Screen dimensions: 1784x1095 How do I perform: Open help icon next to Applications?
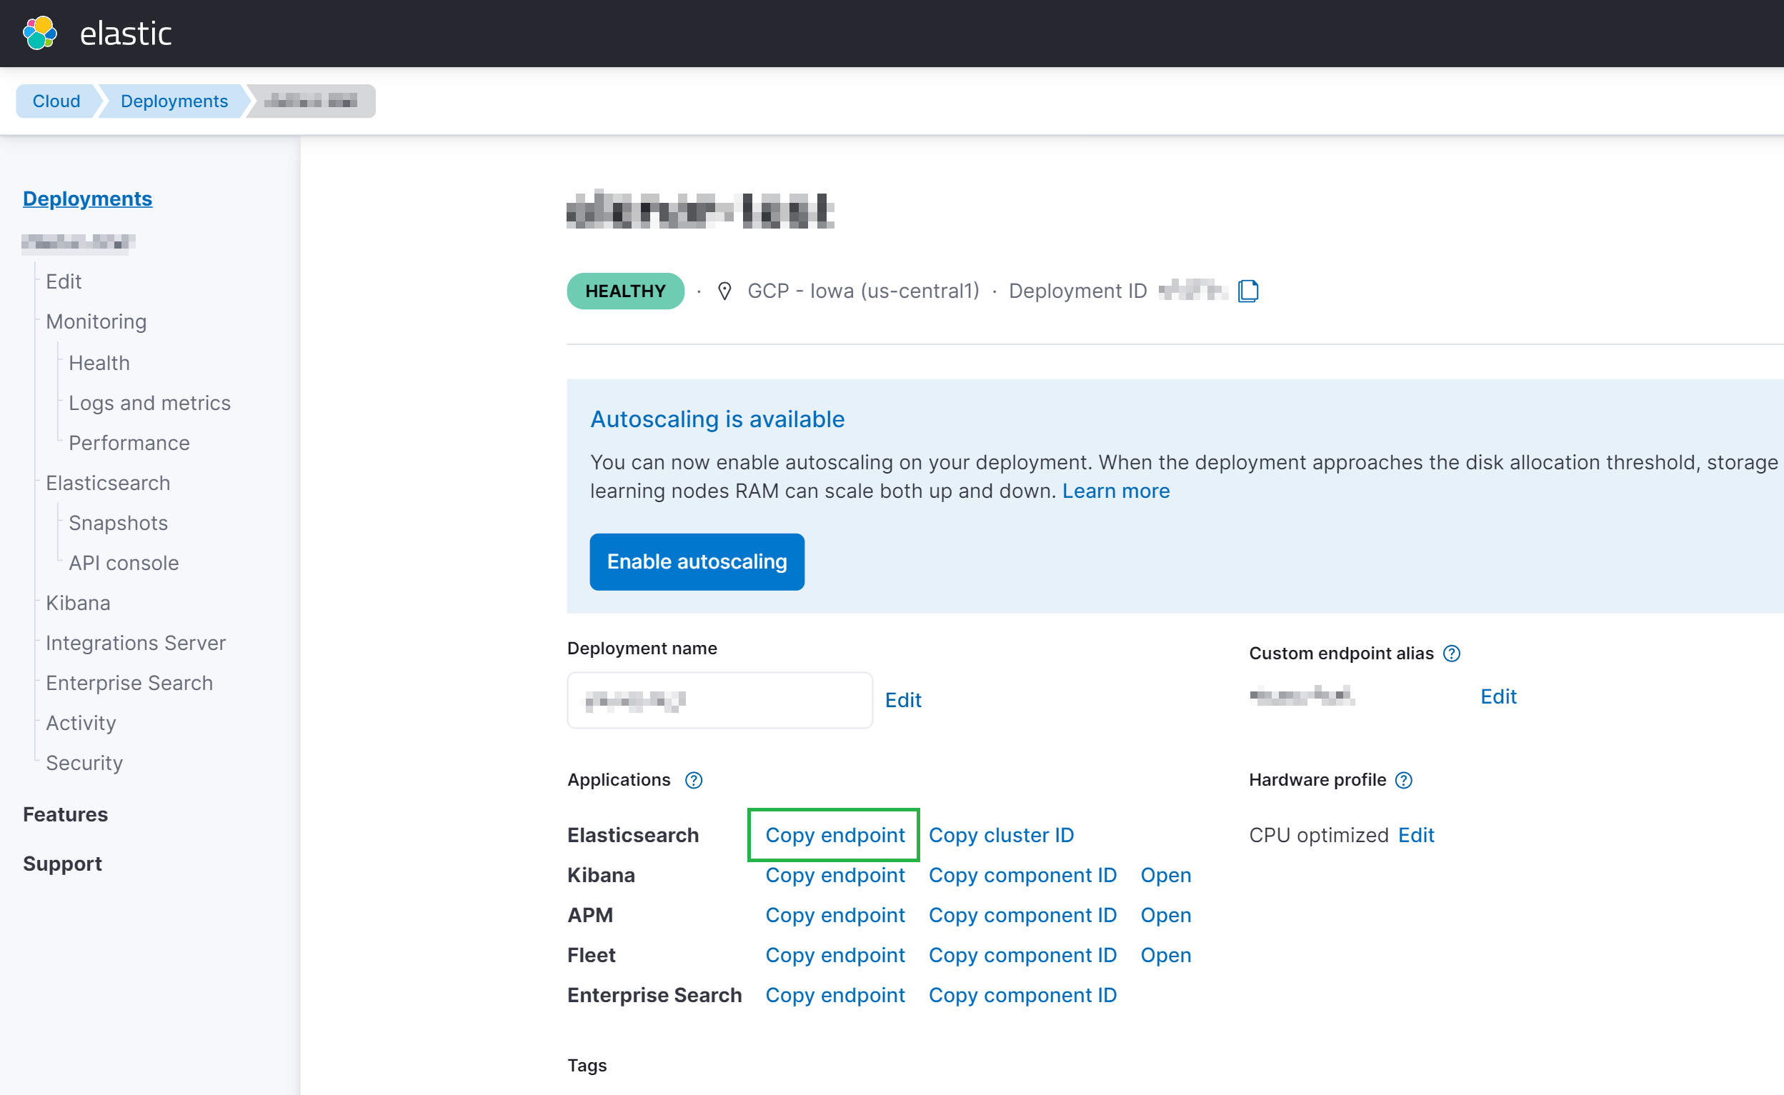point(693,780)
